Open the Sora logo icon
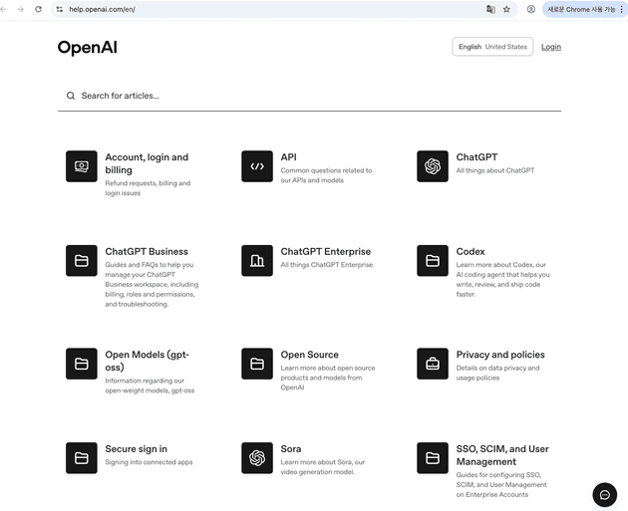The height and width of the screenshot is (511, 628). tap(257, 458)
